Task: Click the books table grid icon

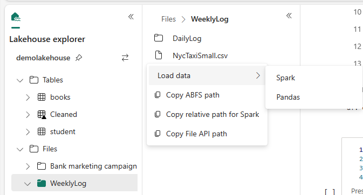Action: pos(42,97)
